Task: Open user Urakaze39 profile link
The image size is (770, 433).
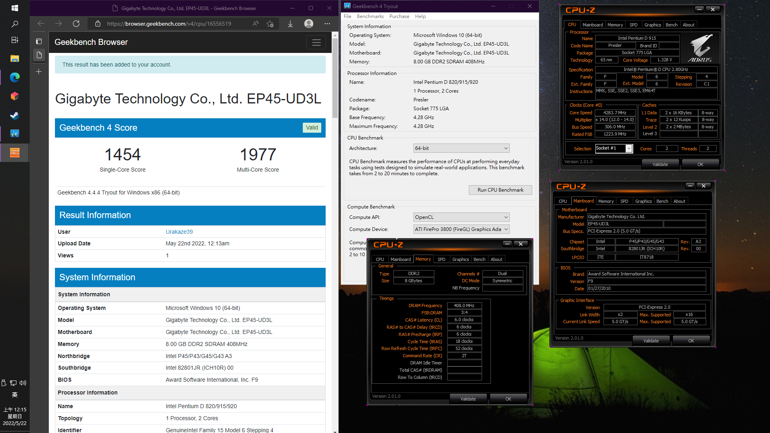Action: point(179,232)
